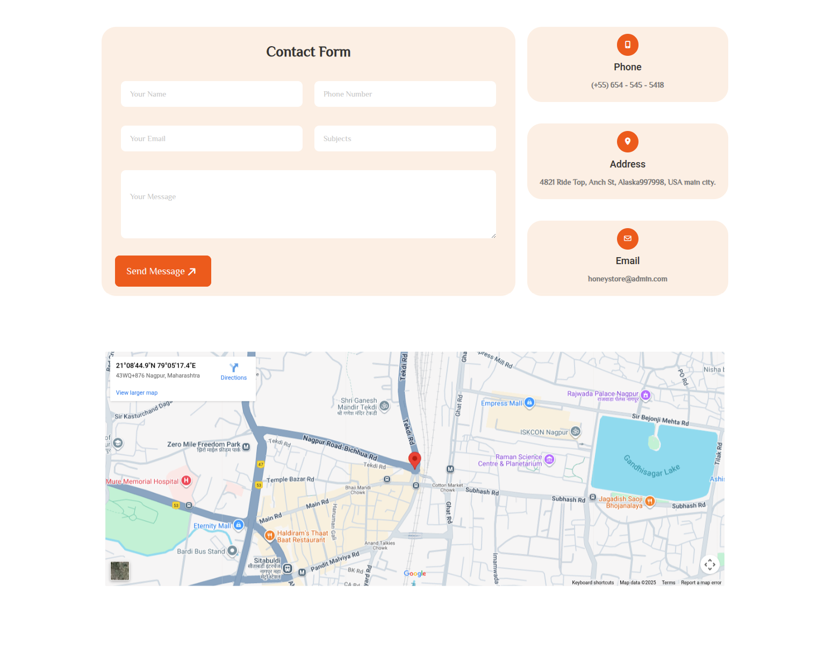Switch to satellite view thumbnail
The width and height of the screenshot is (818, 649).
coord(120,571)
